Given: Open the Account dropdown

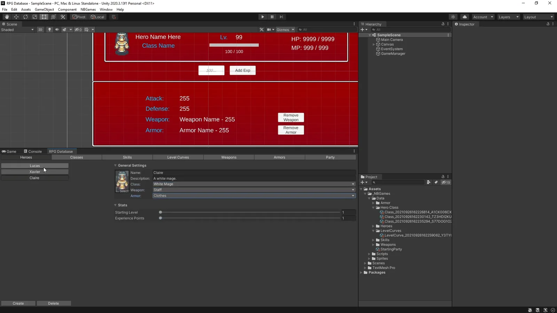Looking at the screenshot, I should point(483,17).
